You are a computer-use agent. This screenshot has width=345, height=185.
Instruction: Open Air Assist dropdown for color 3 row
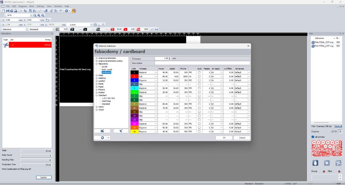pos(222,80)
